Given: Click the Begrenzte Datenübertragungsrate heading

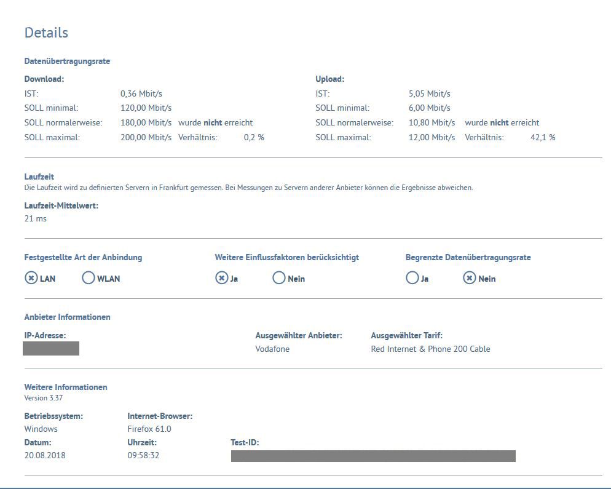Looking at the screenshot, I should 468,257.
